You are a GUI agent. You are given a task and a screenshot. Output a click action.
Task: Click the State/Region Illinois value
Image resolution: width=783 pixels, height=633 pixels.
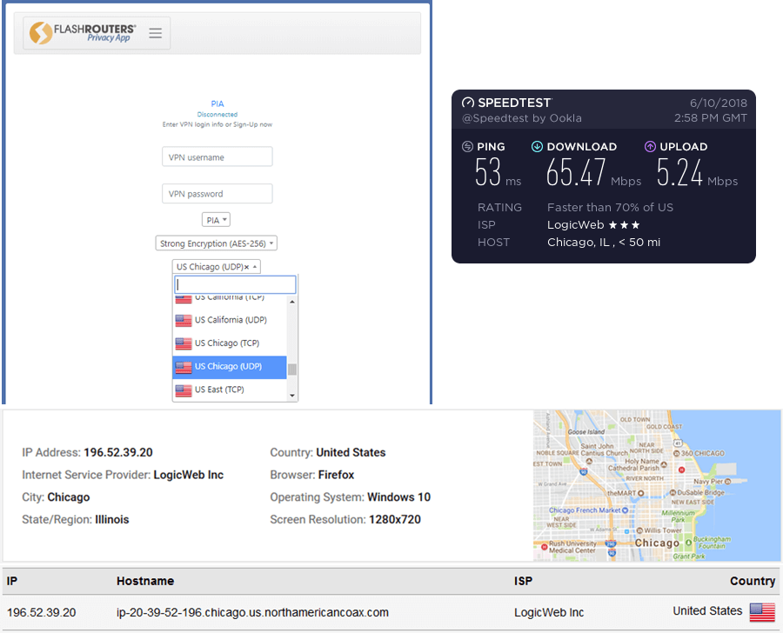coord(112,520)
